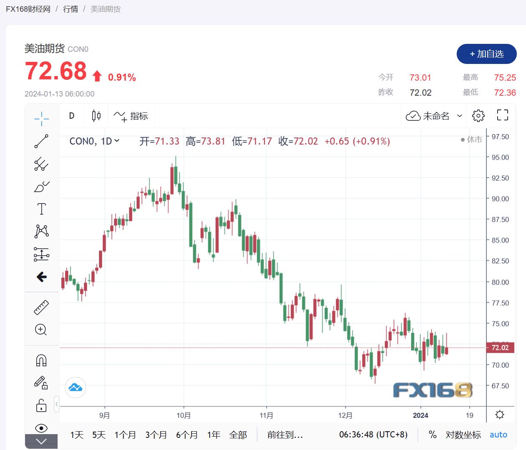Image resolution: width=526 pixels, height=450 pixels.
Task: Pick the text annotation tool
Action: click(x=41, y=209)
